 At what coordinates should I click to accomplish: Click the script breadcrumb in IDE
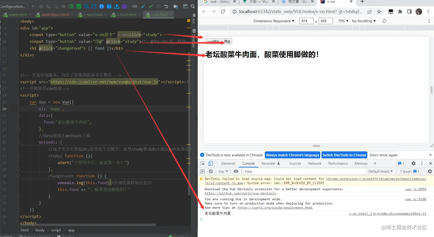point(56,230)
